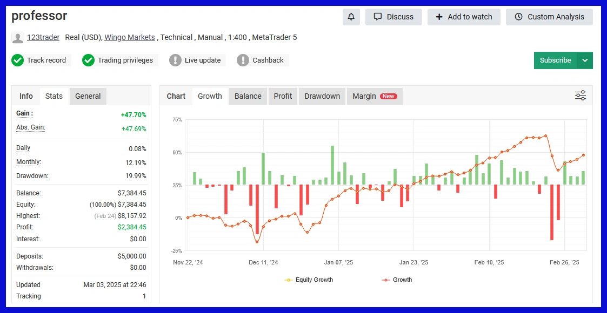Open the 123trader profile link
The image size is (607, 313).
[x=43, y=37]
